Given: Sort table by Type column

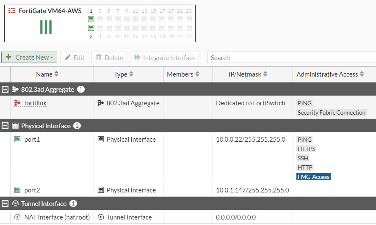Looking at the screenshot, I should point(124,74).
